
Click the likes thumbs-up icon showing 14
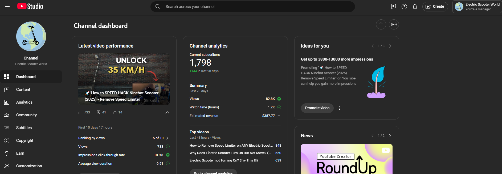(115, 112)
